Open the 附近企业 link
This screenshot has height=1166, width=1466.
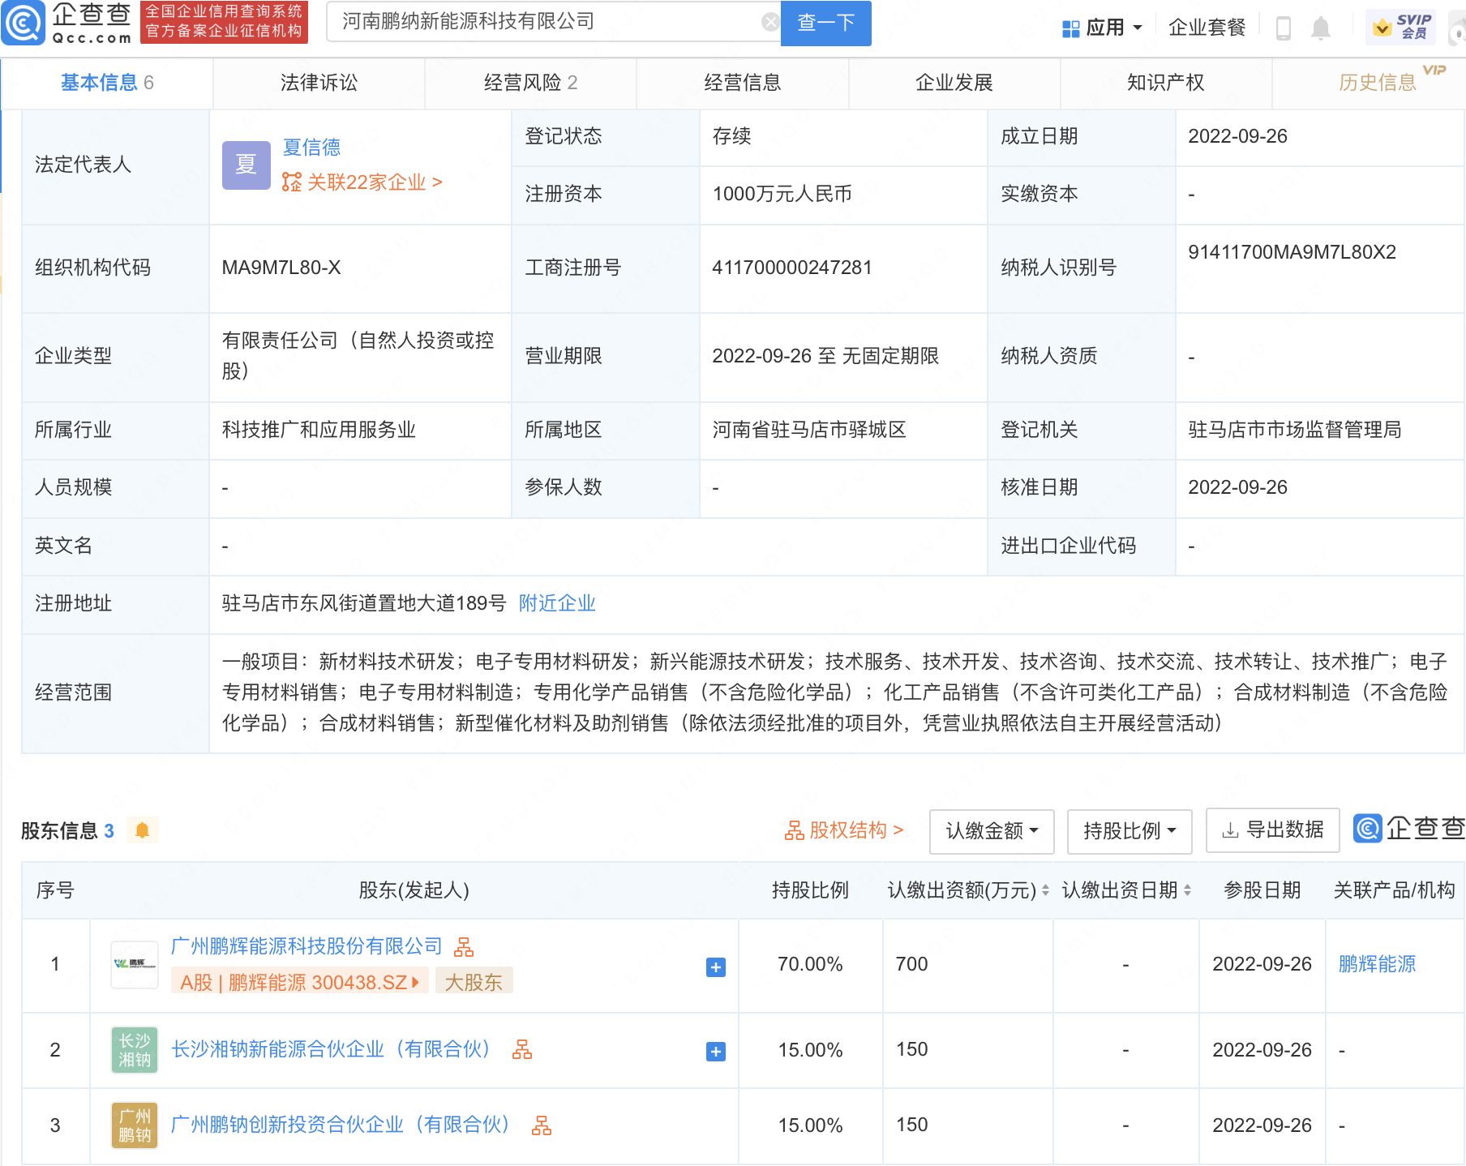(x=557, y=603)
